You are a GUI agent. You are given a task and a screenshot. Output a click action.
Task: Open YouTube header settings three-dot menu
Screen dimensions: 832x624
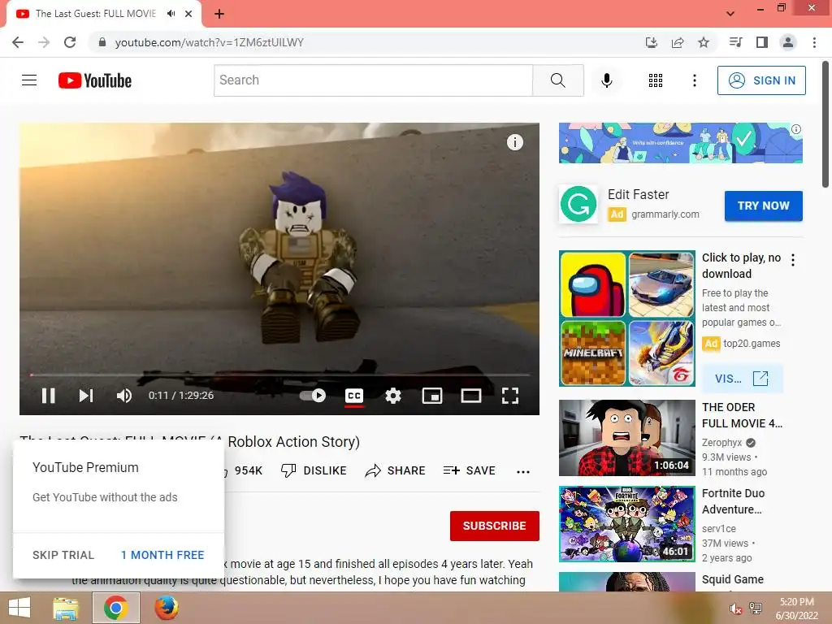(x=694, y=80)
